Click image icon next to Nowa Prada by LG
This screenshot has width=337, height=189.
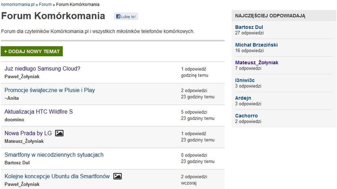click(x=59, y=133)
